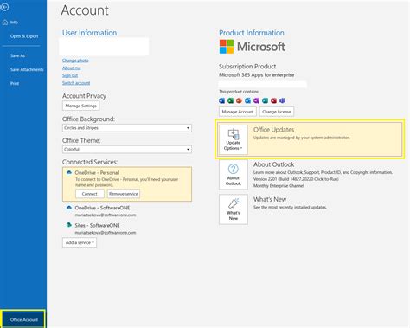Click the Monthly Enterprise Channel text

[279, 186]
